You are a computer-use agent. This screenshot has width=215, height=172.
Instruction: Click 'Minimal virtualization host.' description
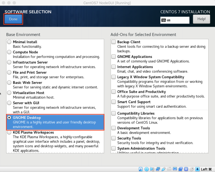tap(34, 97)
